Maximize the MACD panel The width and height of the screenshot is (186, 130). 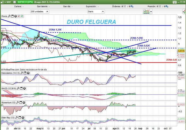click(21, 88)
